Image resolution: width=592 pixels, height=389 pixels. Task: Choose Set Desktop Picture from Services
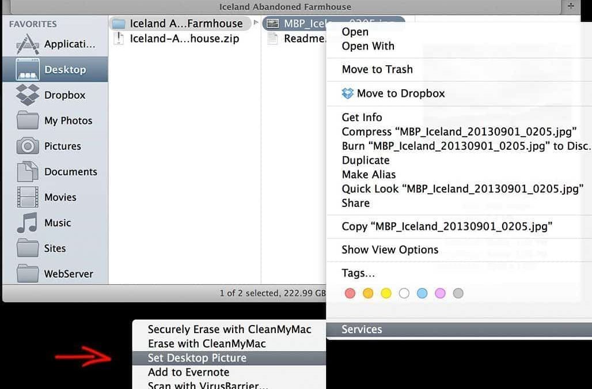(197, 358)
